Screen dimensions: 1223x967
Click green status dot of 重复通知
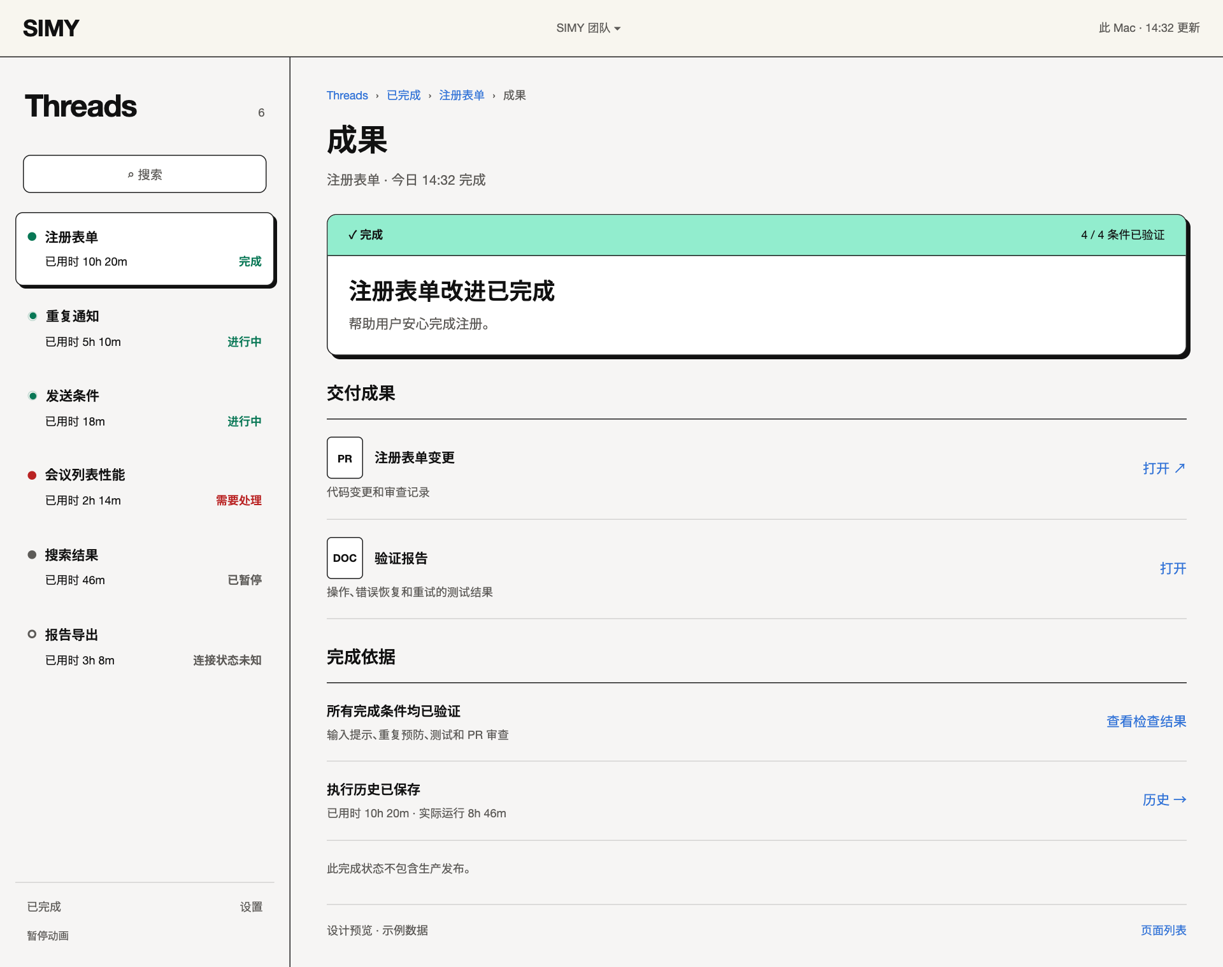(x=32, y=316)
